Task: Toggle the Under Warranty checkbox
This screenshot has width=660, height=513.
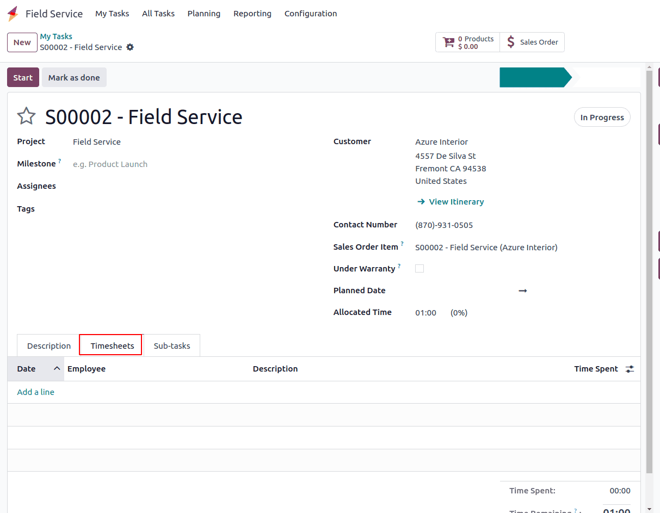Action: coord(420,269)
